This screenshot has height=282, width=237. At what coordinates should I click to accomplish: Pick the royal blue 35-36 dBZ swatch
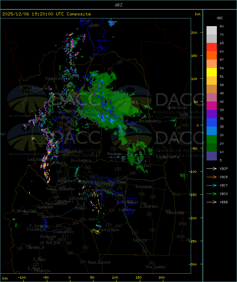click(212, 123)
